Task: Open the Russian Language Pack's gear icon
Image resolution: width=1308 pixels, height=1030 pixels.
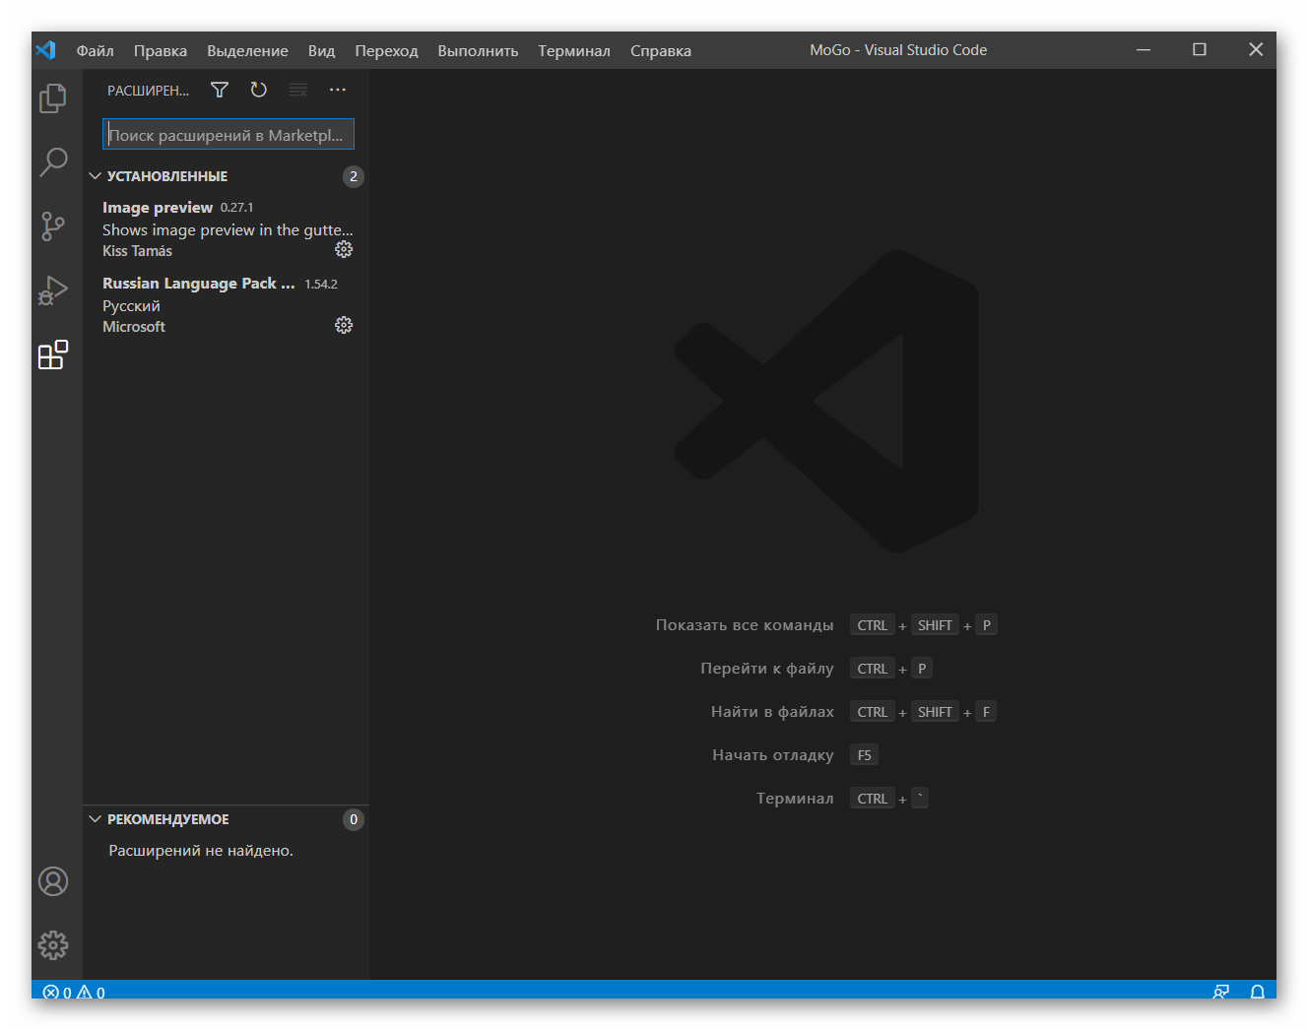Action: [x=344, y=325]
